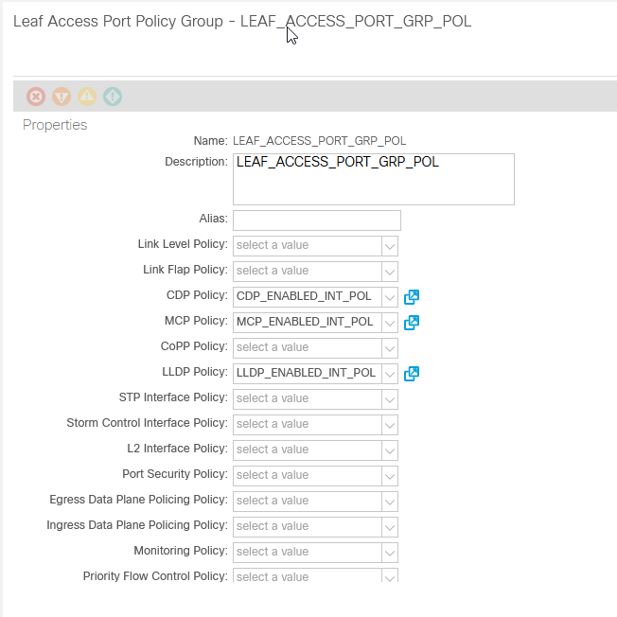This screenshot has width=617, height=617.
Task: Open Storm Control Interface Policy dropdown
Action: 389,425
